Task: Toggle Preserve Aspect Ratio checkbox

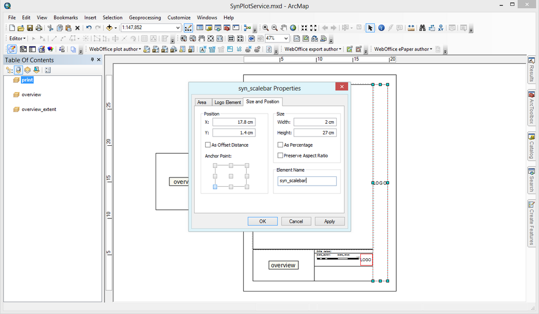Action: pyautogui.click(x=280, y=155)
